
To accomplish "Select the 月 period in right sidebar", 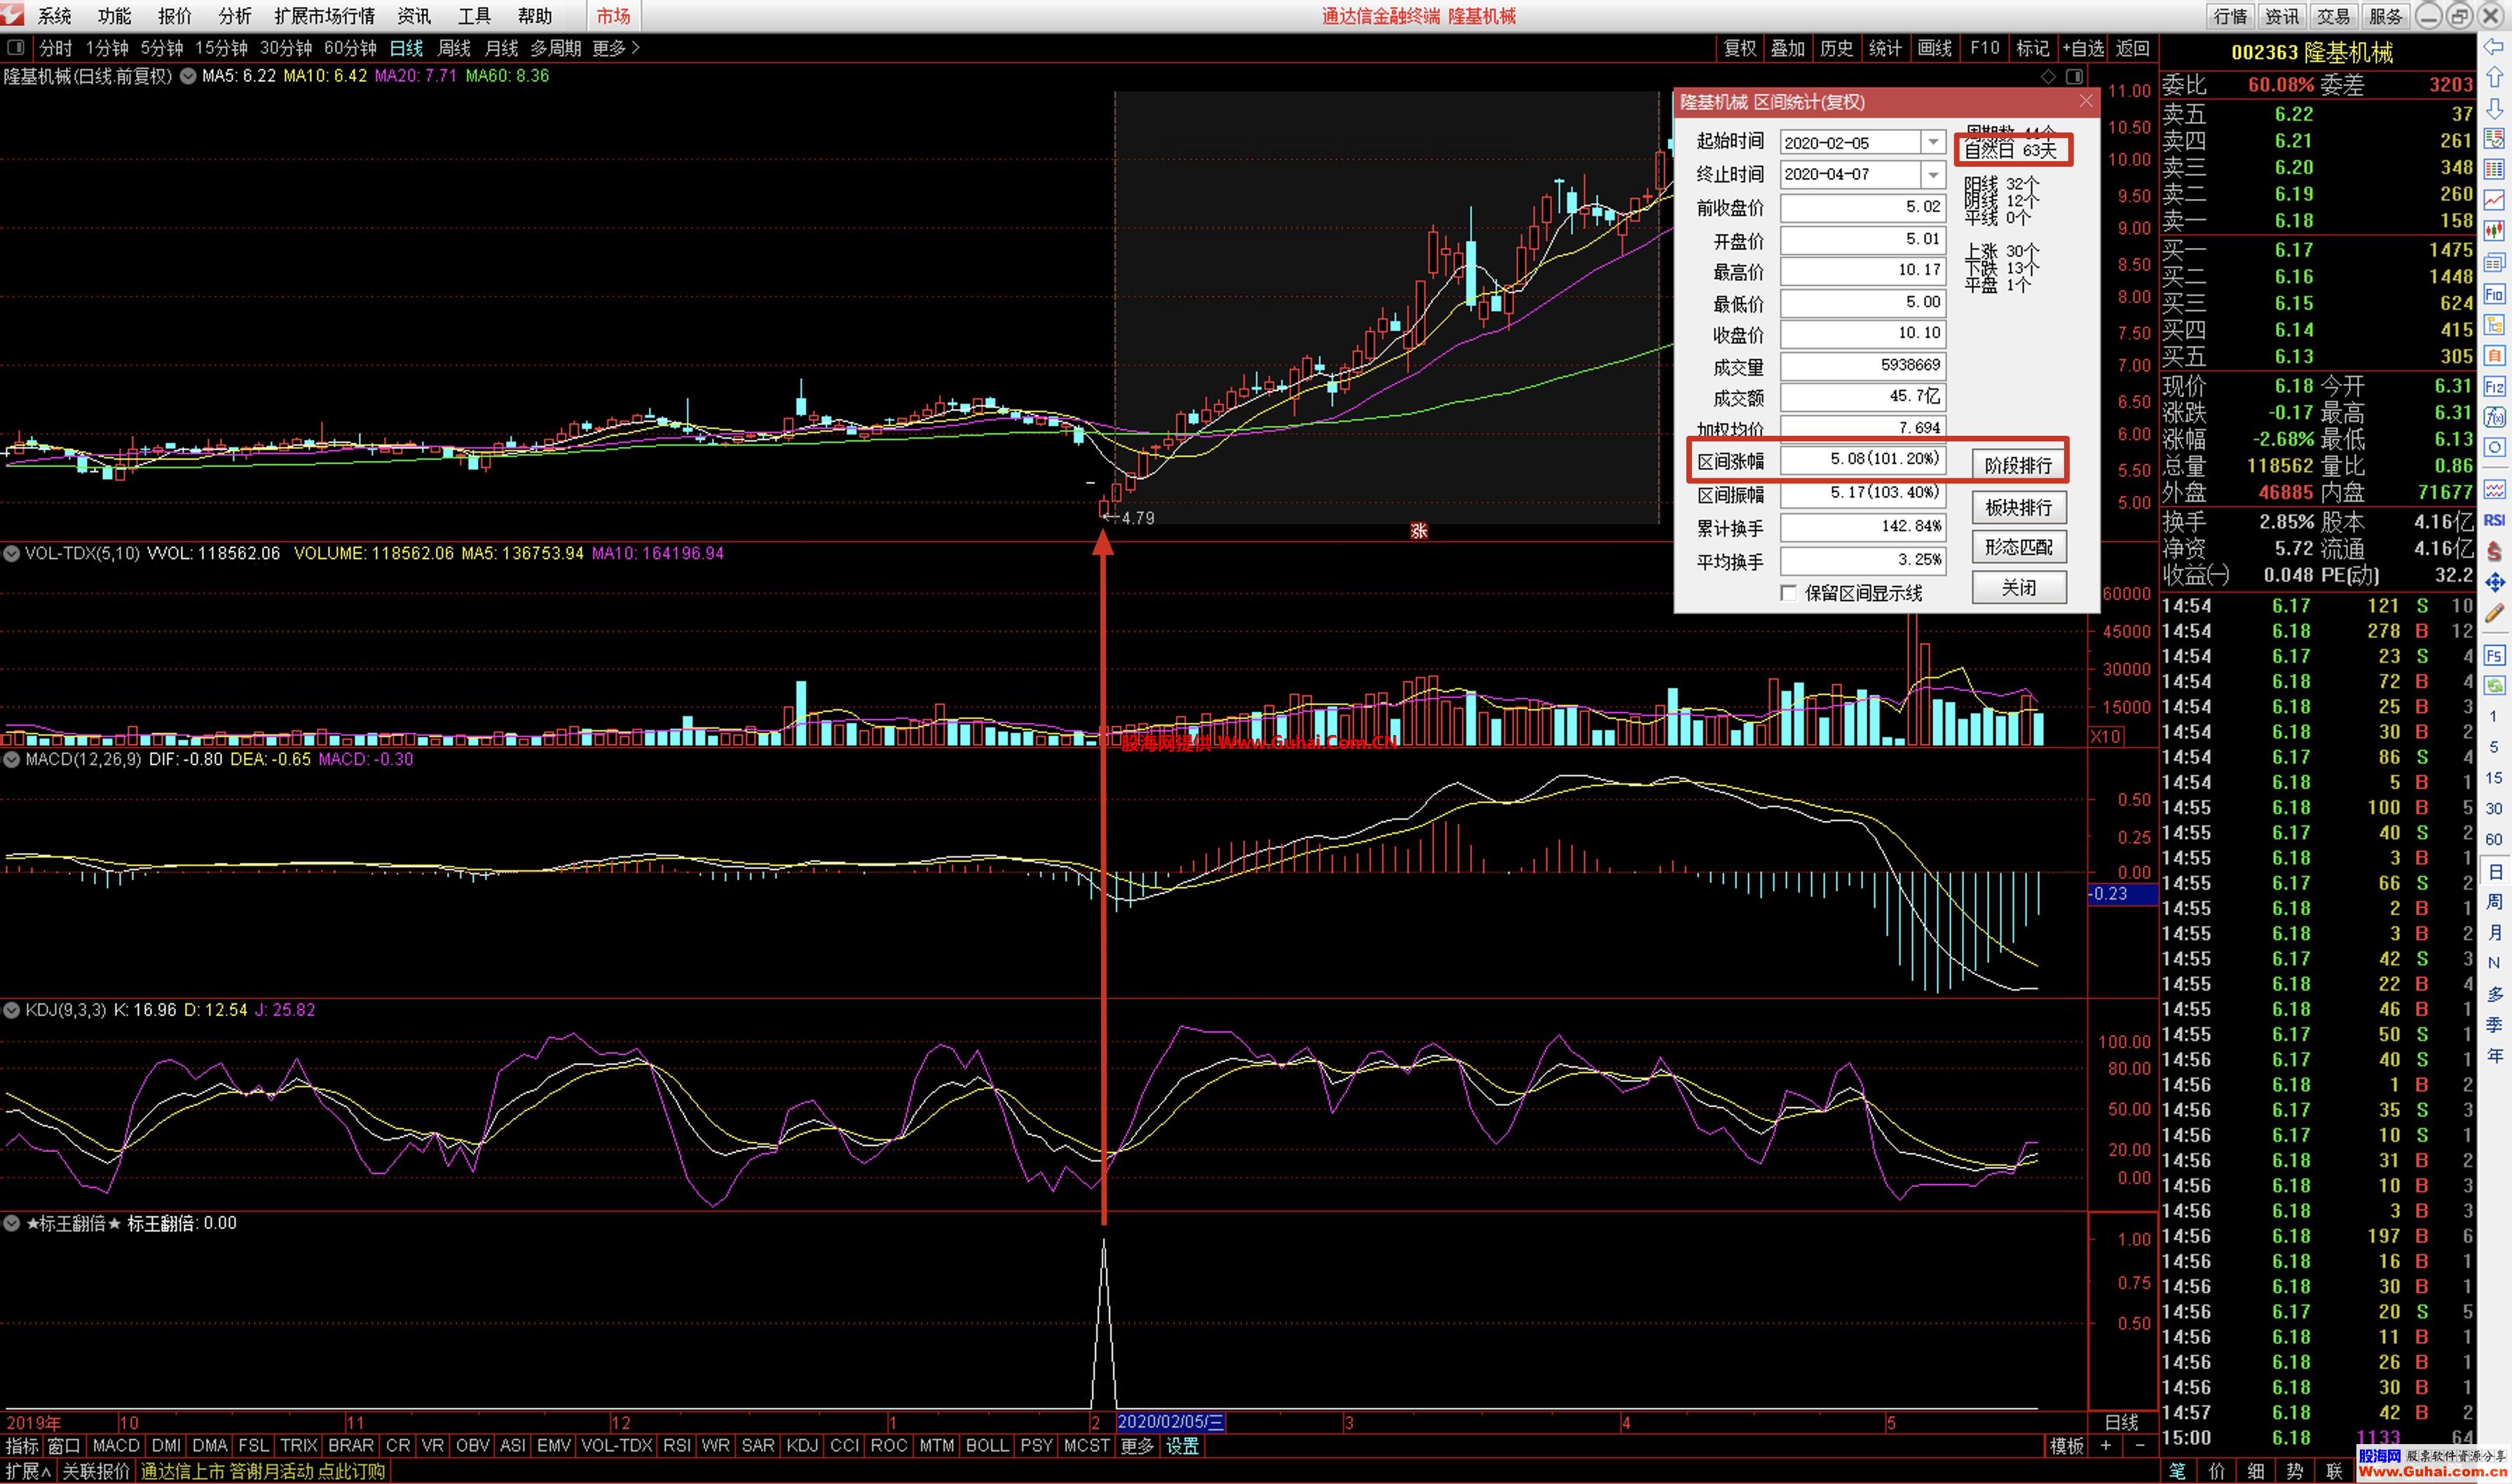I will coord(2494,932).
